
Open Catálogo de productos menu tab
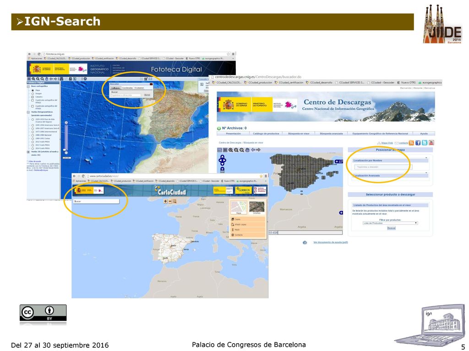(266, 134)
